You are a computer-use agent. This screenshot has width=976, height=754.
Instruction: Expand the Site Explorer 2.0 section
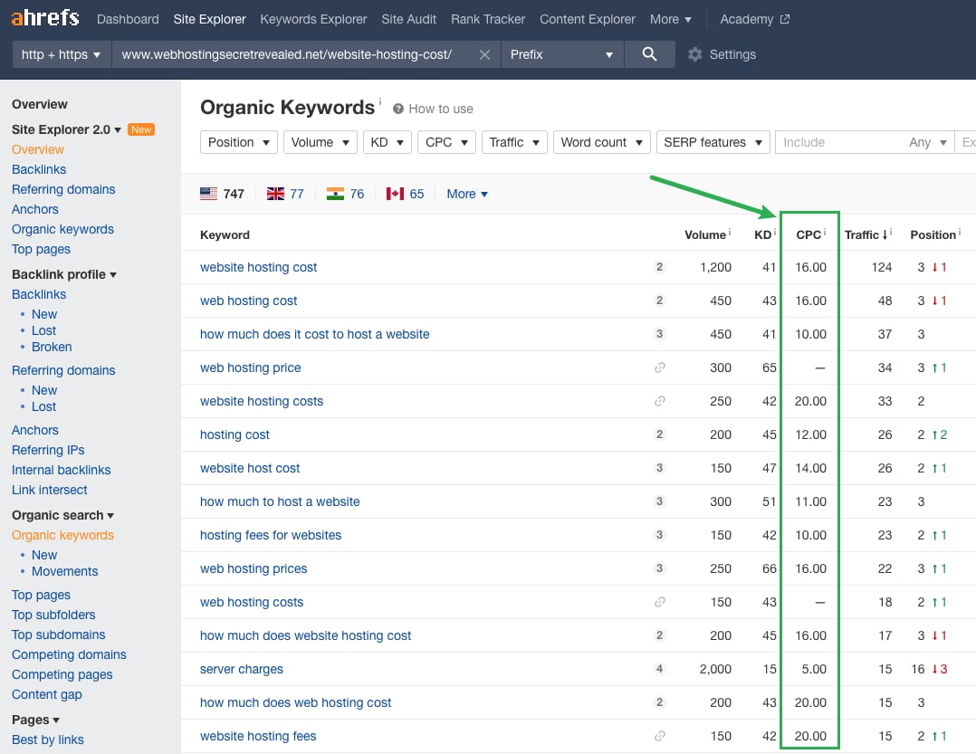tap(66, 129)
